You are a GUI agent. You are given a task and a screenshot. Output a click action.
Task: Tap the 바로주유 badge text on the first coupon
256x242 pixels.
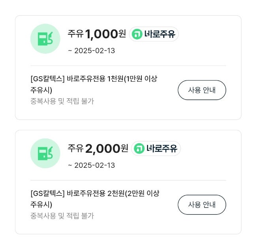(160, 34)
